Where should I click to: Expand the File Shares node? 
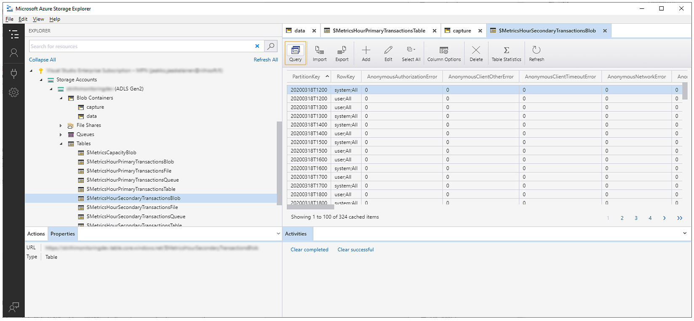61,126
